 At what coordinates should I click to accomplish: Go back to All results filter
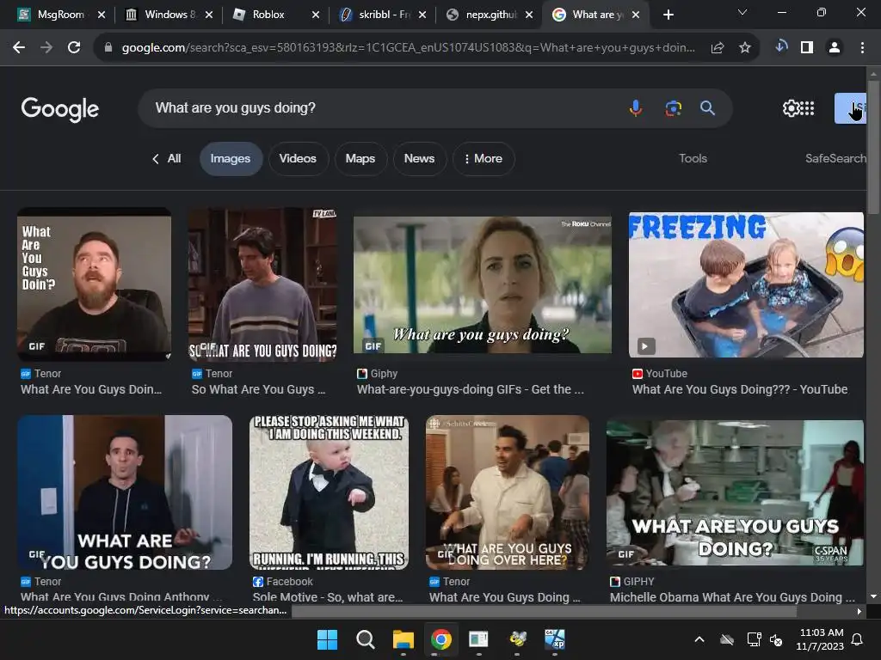[166, 159]
